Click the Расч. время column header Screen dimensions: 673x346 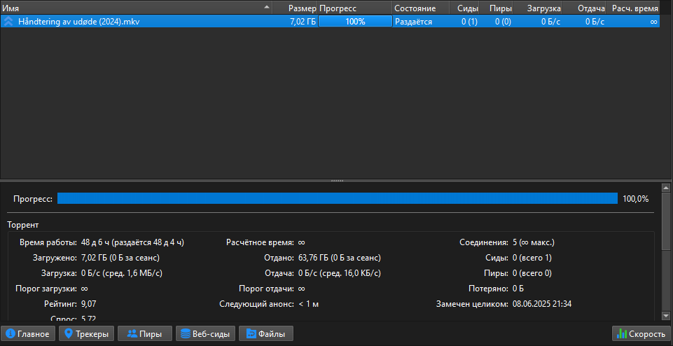(x=632, y=8)
